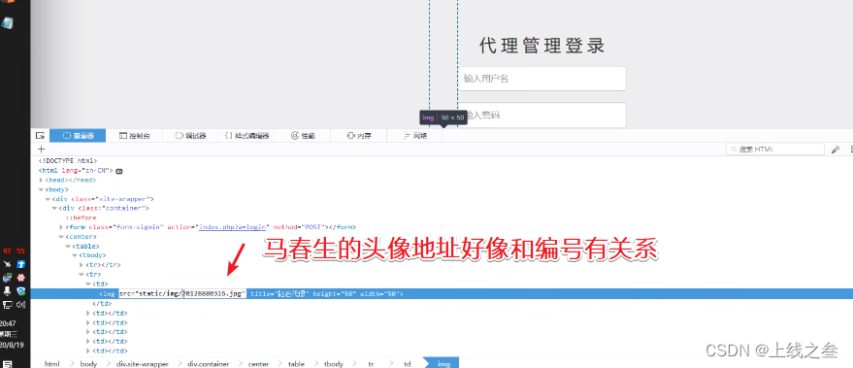Select the img breadcrumb
The image size is (853, 368).
coord(443,363)
